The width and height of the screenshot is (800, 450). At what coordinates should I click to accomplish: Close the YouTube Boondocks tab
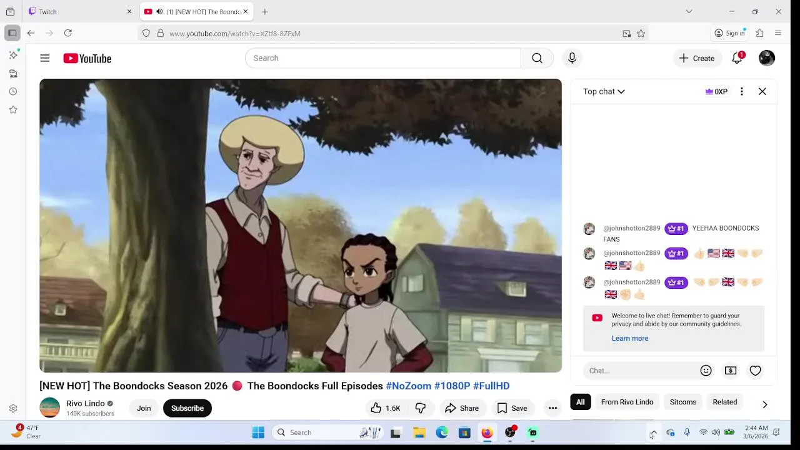point(246,11)
